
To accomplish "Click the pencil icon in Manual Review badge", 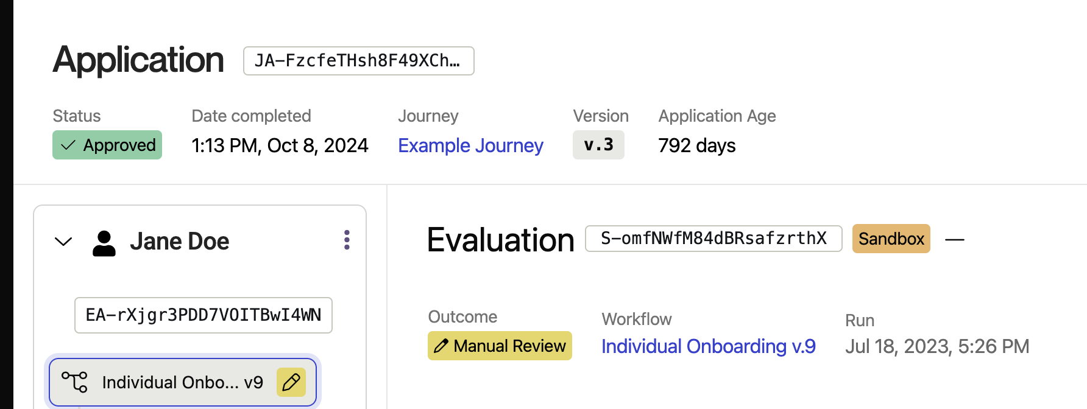I will (x=441, y=346).
